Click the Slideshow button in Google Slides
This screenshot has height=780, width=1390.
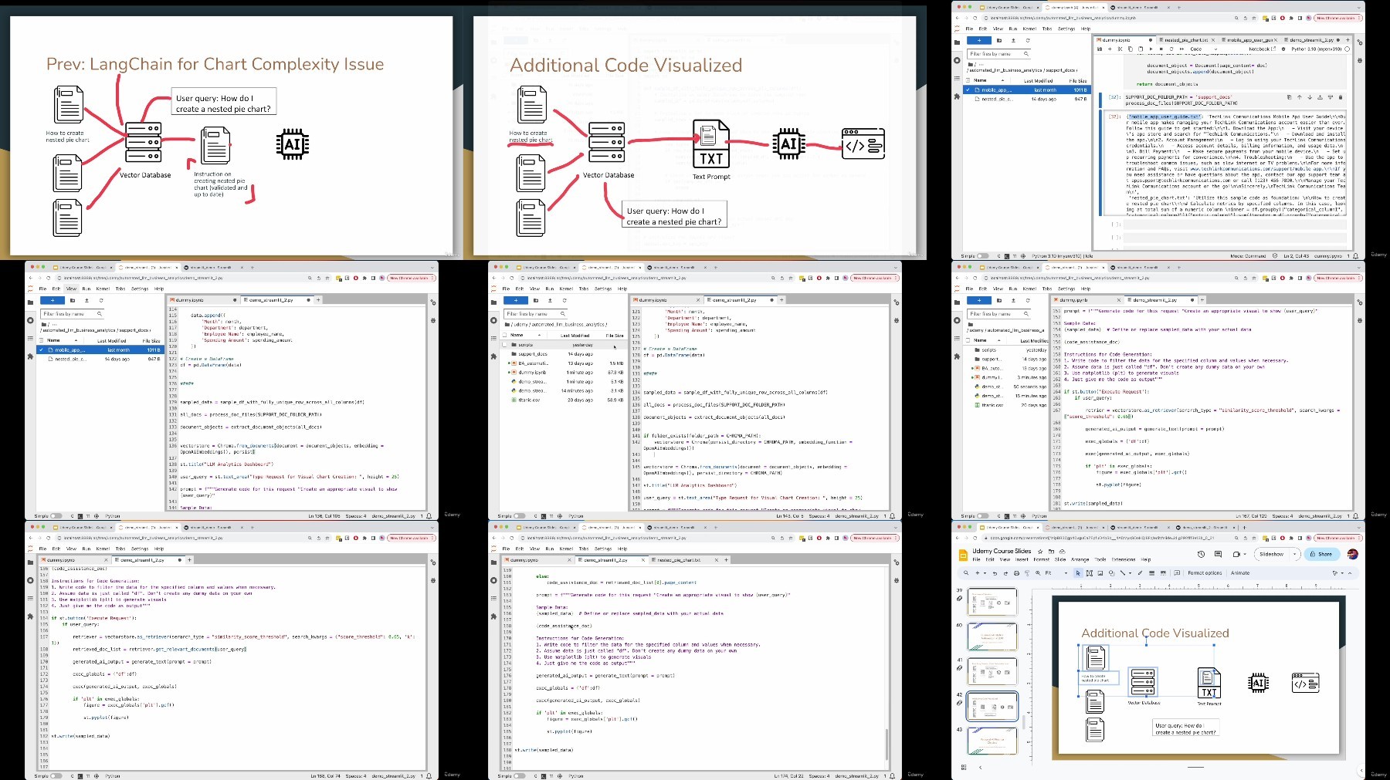tap(1271, 554)
